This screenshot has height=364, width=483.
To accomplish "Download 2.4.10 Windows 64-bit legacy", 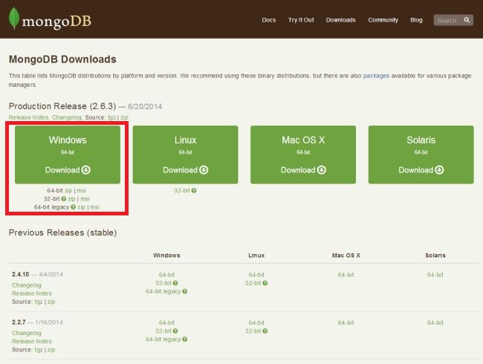I will 163,291.
